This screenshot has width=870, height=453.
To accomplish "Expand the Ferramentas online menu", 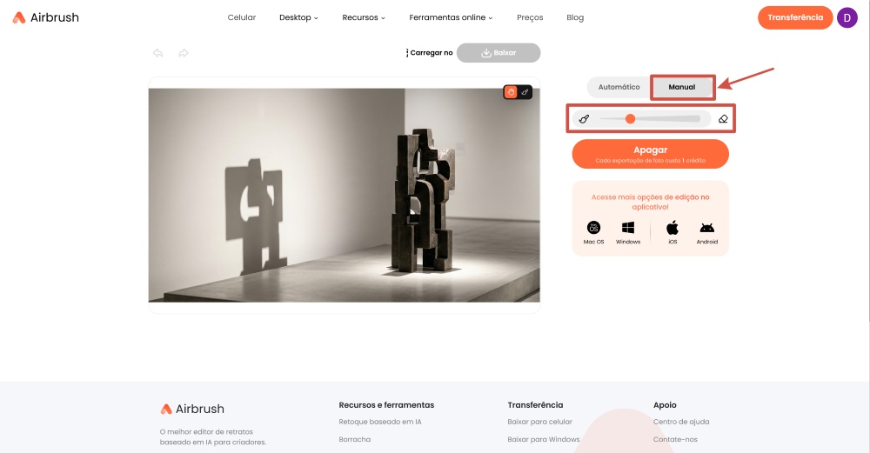I will [451, 17].
